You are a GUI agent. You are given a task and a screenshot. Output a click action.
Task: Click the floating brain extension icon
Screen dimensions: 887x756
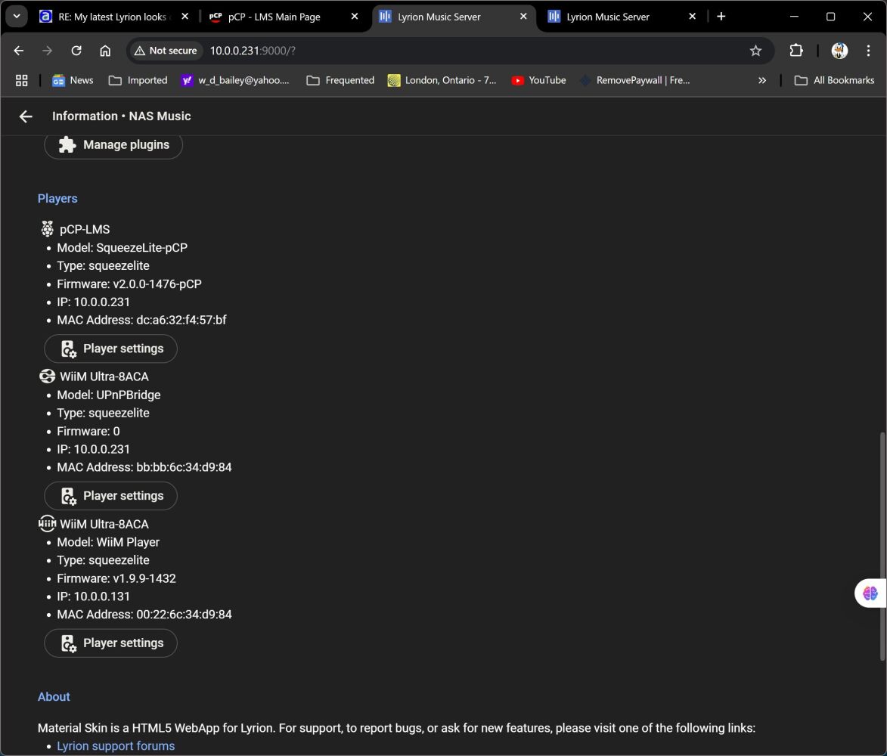tap(870, 593)
